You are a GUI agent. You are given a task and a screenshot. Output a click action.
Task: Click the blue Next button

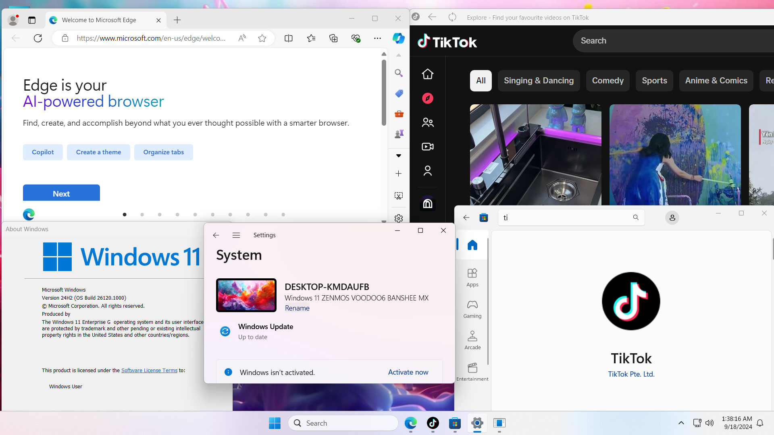(61, 193)
